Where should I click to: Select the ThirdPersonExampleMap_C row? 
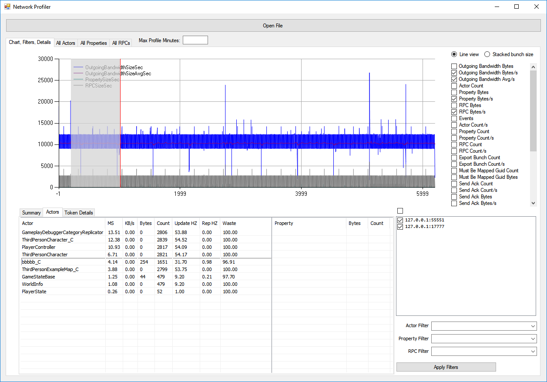coord(145,269)
